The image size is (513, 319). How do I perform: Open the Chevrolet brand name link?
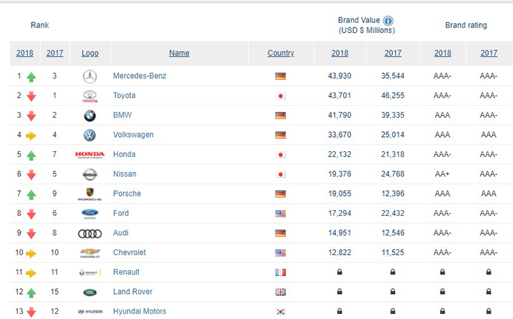click(130, 252)
